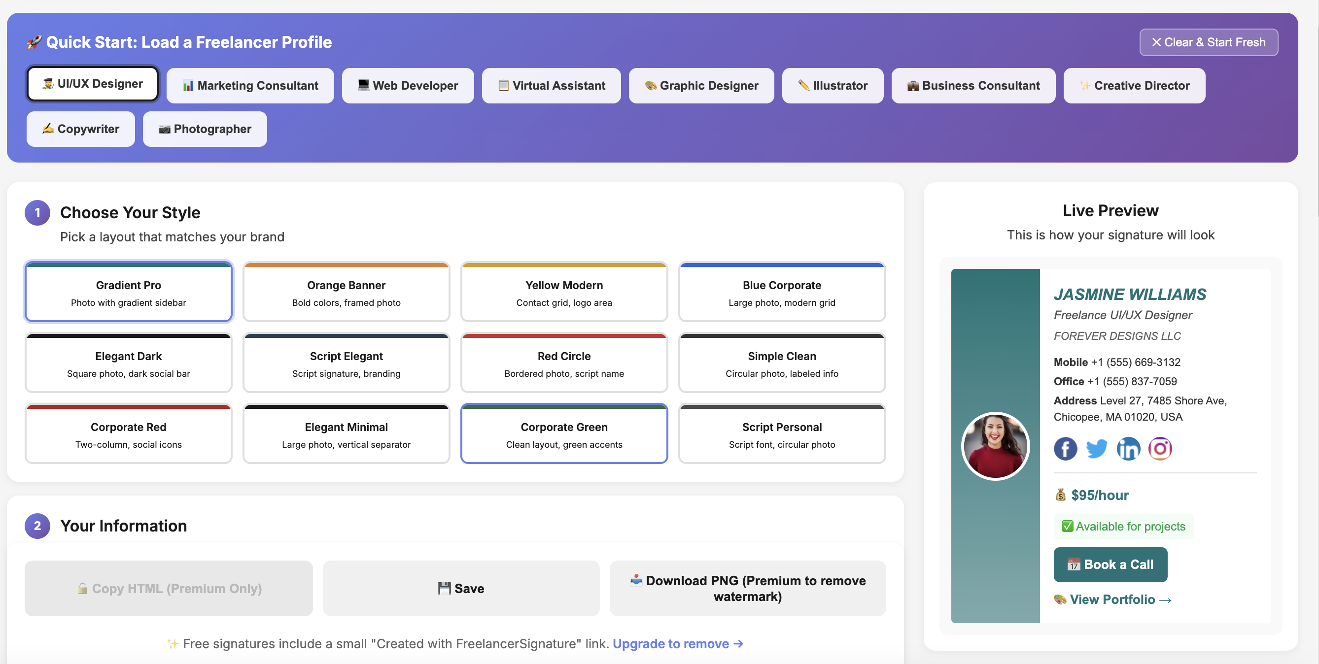Click the View Portfolio link

[x=1112, y=599]
